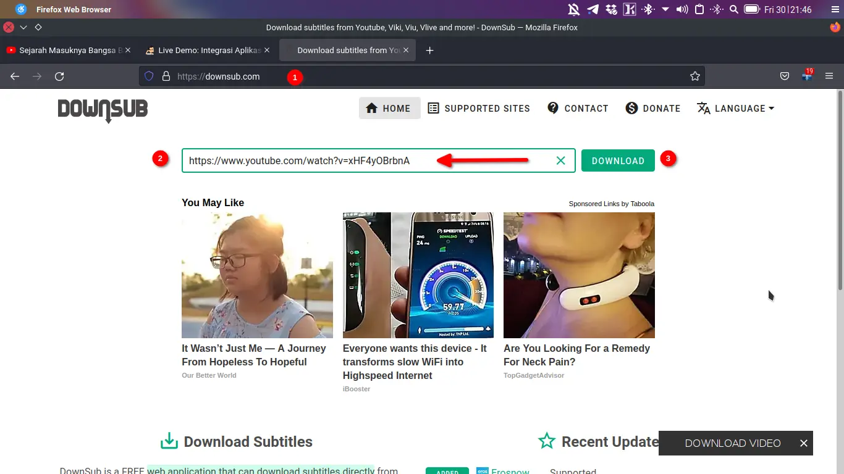844x474 pixels.
Task: Focus the address bar showing downsub.com
Action: pyautogui.click(x=421, y=77)
